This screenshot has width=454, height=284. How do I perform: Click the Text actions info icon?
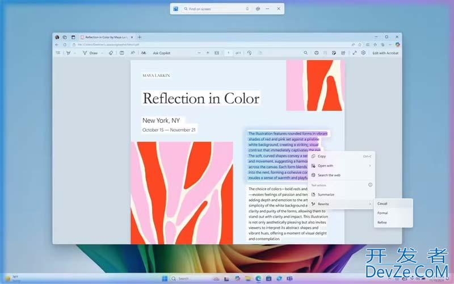click(x=370, y=185)
